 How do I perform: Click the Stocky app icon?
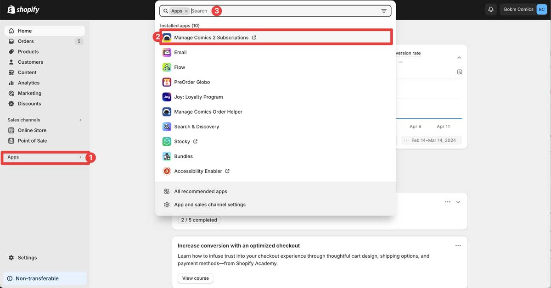(x=167, y=141)
